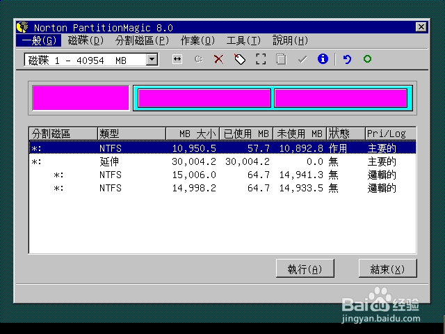
Task: Open the 磁碟 1 - 40954 MB dropdown
Action: coord(152,60)
